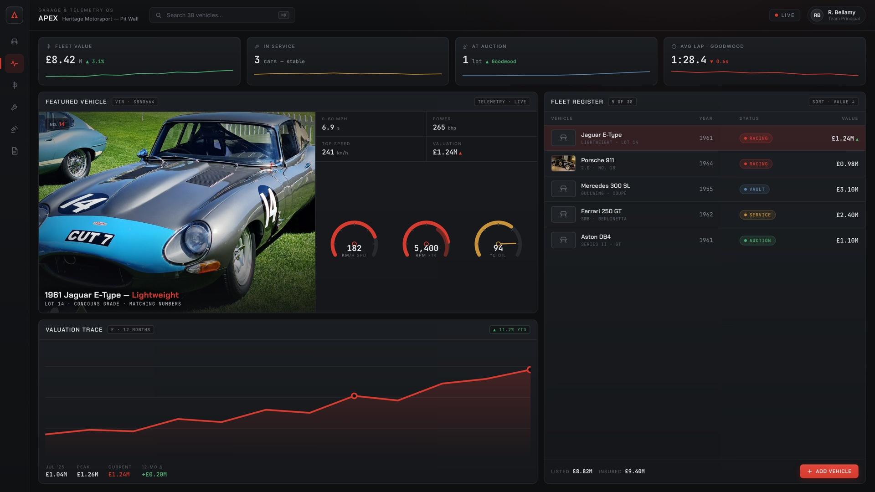Click the PEAK £1.26M chart stat
The height and width of the screenshot is (492, 875).
pyautogui.click(x=87, y=471)
